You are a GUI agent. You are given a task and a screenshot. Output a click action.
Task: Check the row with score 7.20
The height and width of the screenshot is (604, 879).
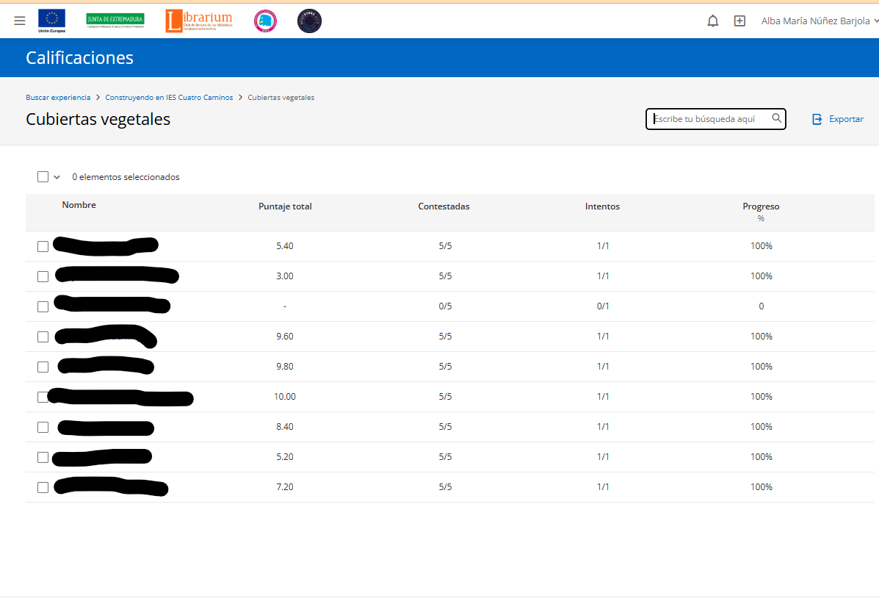(43, 487)
